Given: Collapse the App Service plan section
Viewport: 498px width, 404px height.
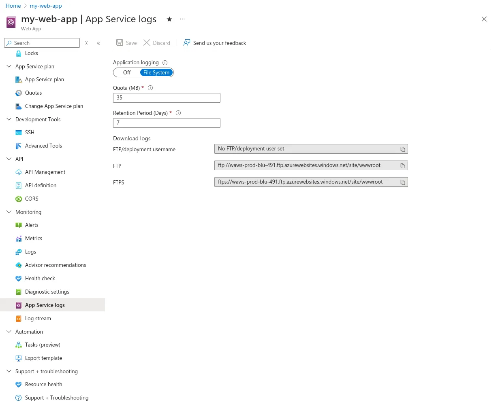Looking at the screenshot, I should (x=9, y=66).
